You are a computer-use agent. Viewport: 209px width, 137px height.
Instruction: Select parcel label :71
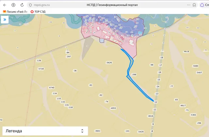click(x=187, y=110)
